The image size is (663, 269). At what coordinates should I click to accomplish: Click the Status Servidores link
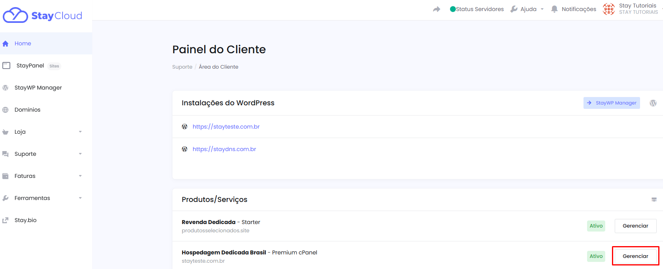pyautogui.click(x=480, y=9)
